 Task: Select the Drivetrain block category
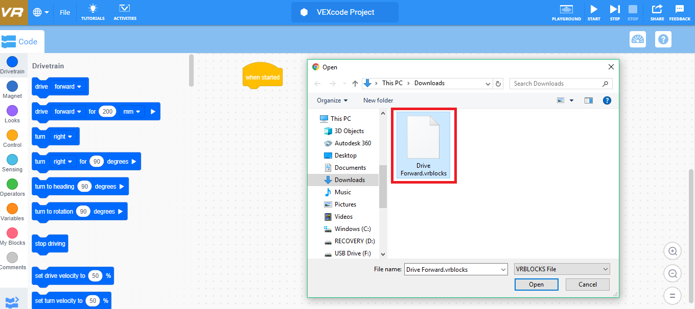coord(12,66)
